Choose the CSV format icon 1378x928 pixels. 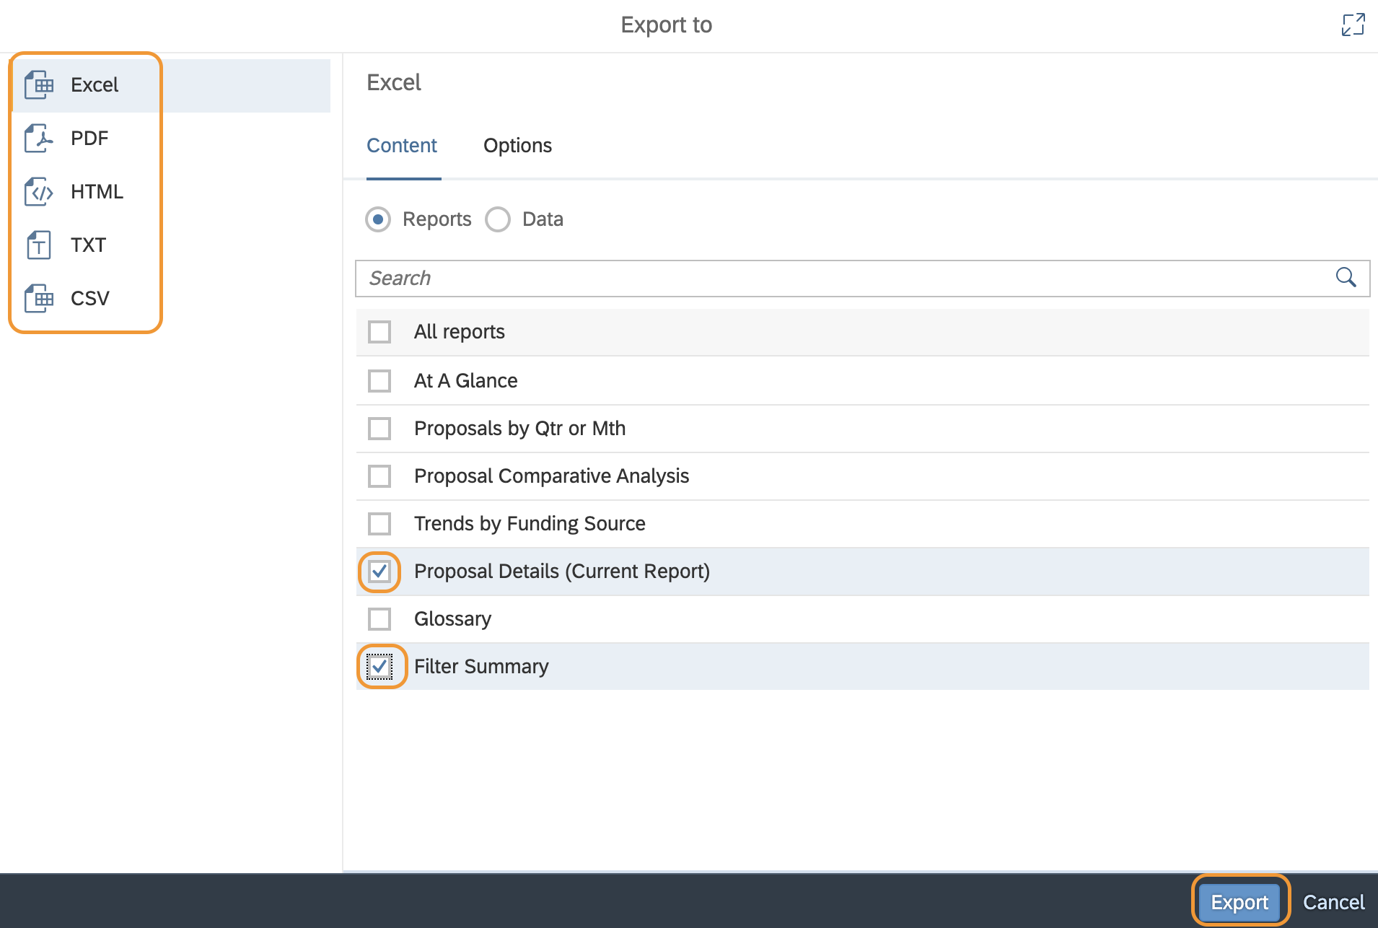pyautogui.click(x=39, y=299)
